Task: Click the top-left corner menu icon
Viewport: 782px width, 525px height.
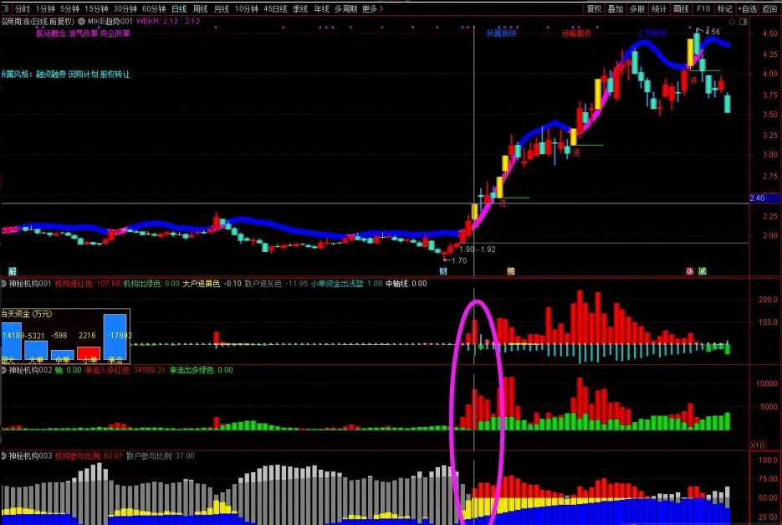Action: [x=6, y=8]
